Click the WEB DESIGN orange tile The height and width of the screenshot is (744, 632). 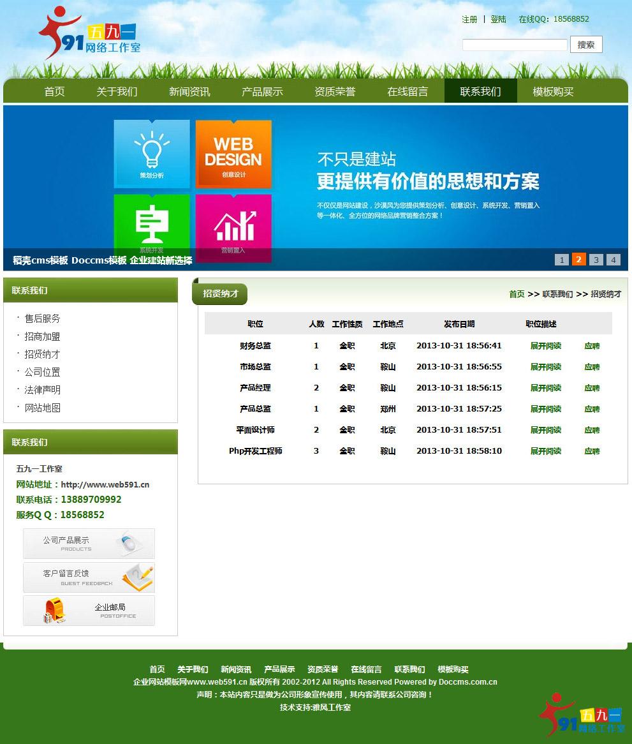pyautogui.click(x=233, y=154)
